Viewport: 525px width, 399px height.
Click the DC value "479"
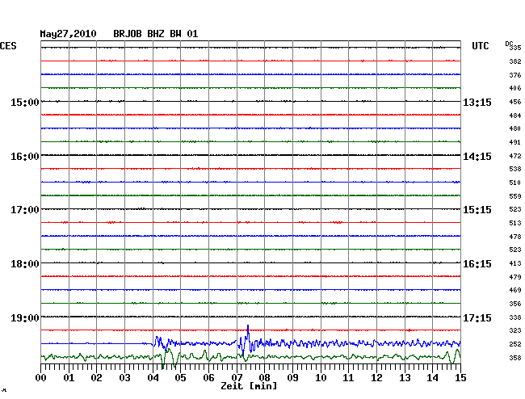pos(515,277)
